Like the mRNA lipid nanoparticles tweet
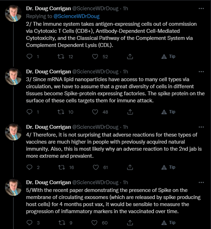 click(x=95, y=112)
